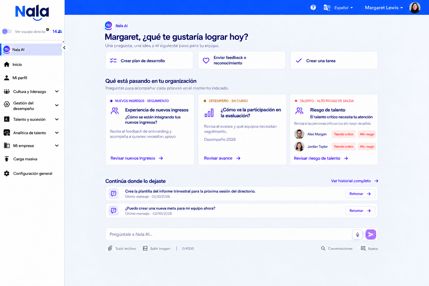Screen dimensions: 429x286
Task: Select Nala AI in sidebar menu
Action: point(31,49)
